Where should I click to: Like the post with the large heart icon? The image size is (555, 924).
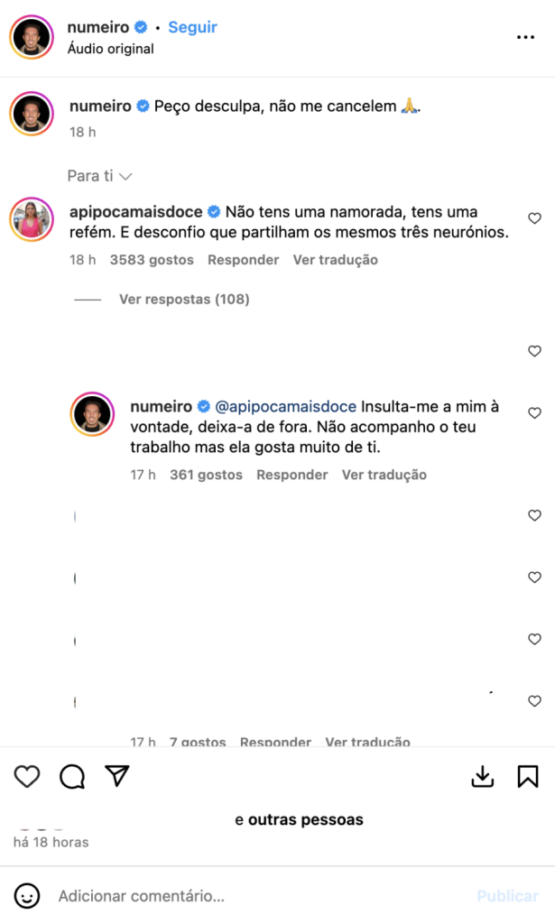pos(27,776)
